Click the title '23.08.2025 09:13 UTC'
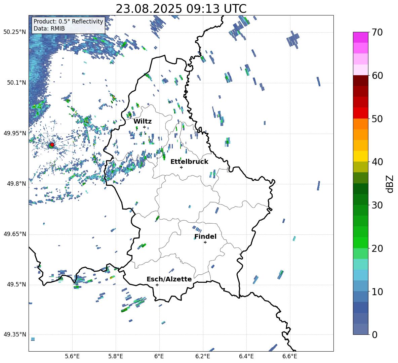 pyautogui.click(x=181, y=9)
